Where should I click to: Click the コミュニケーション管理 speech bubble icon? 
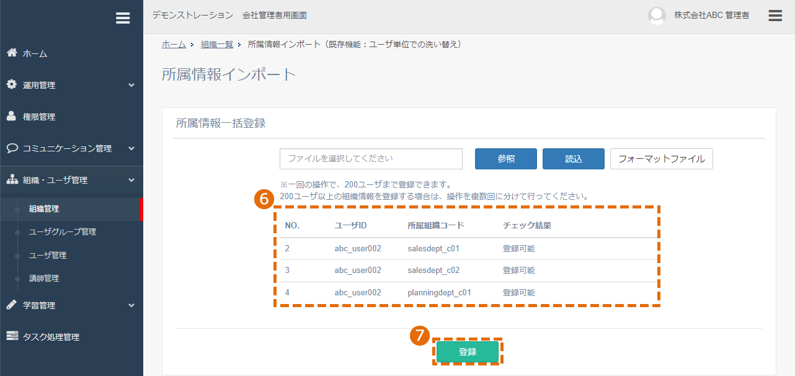(x=12, y=148)
